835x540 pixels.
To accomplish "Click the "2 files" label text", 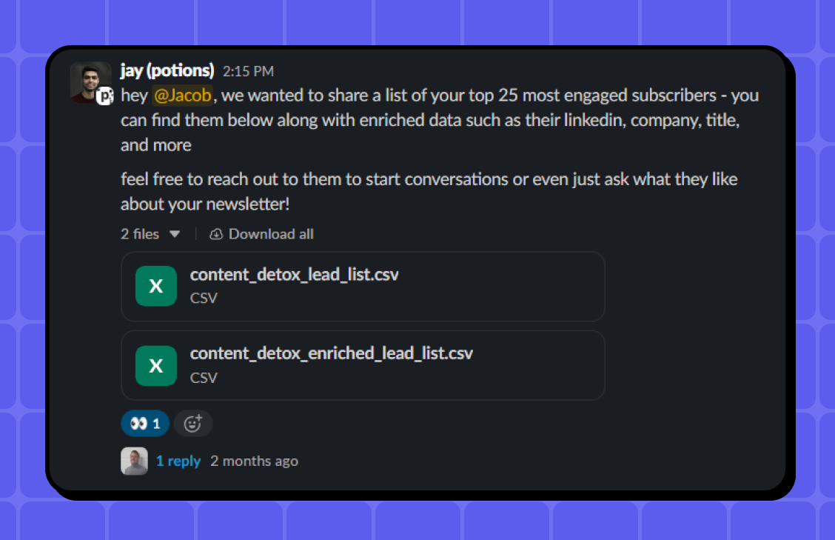I will (140, 234).
